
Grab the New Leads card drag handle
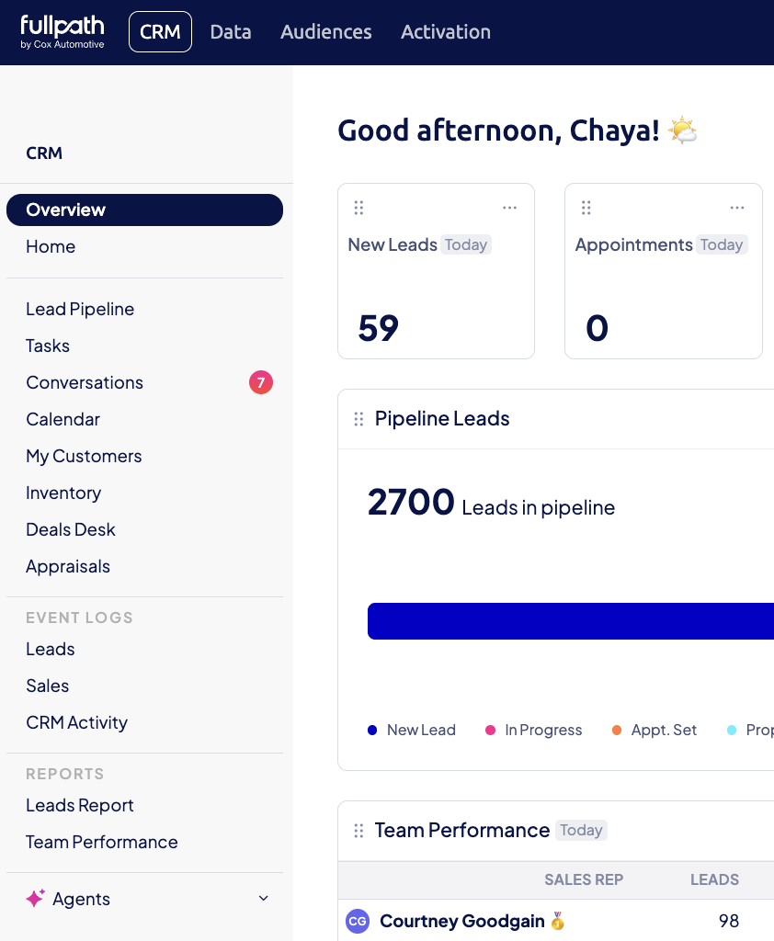(x=359, y=208)
